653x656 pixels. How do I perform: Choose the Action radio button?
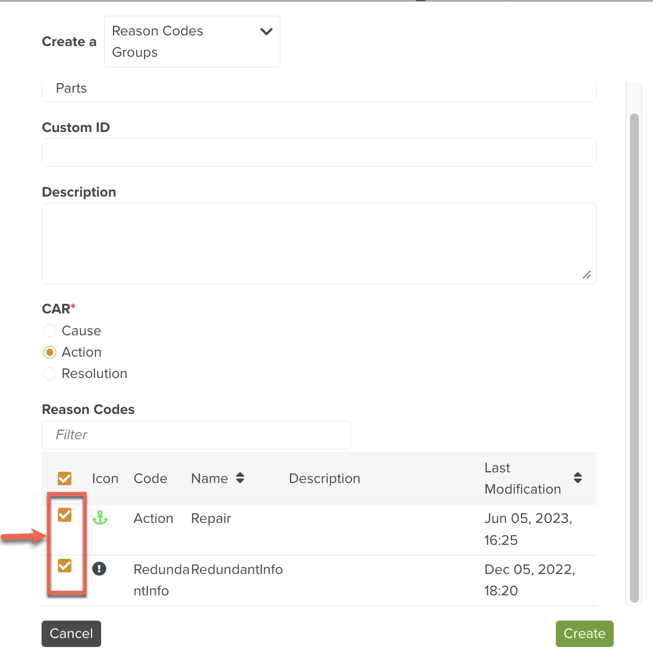tap(50, 352)
